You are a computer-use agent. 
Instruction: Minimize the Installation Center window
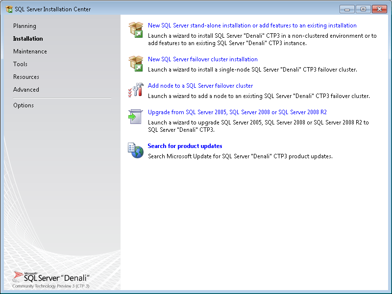347,9
